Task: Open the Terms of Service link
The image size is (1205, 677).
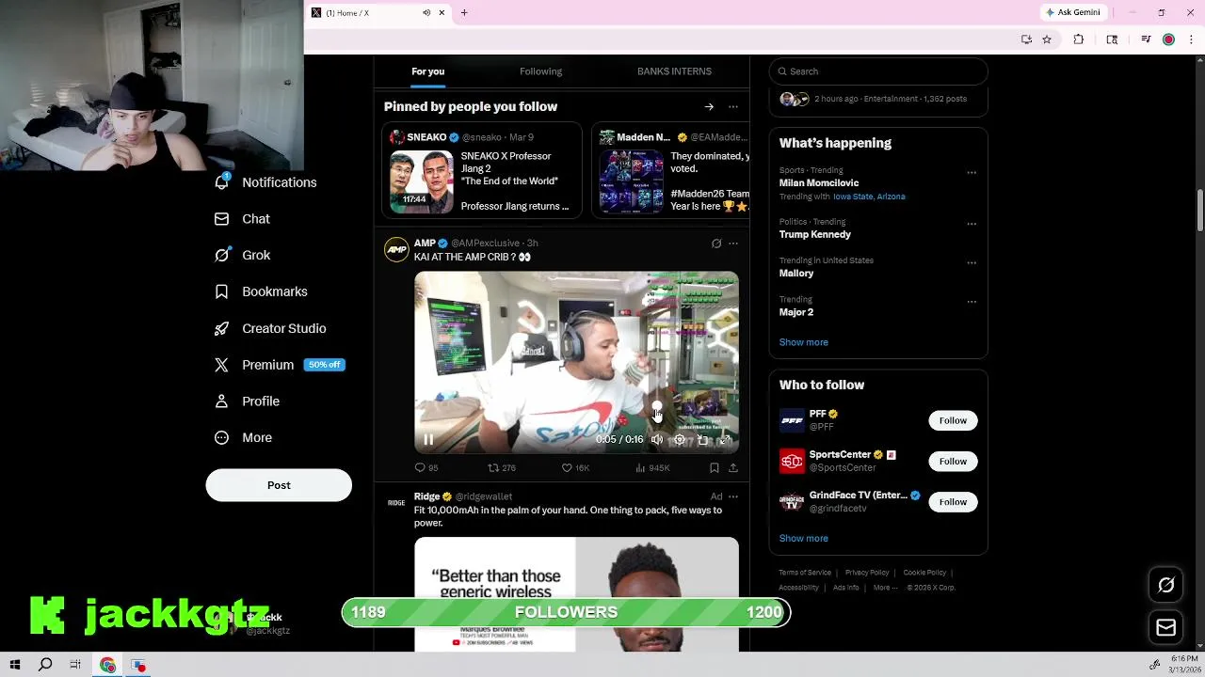Action: pos(805,573)
